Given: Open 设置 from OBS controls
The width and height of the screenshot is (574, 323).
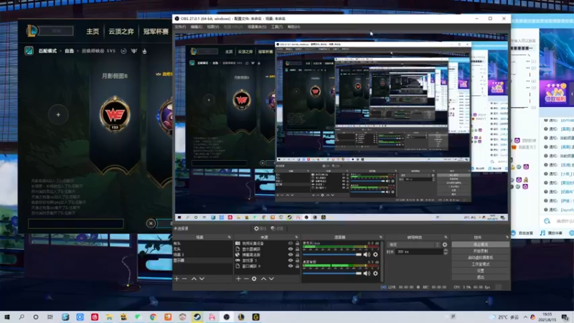Looking at the screenshot, I should coord(480,271).
